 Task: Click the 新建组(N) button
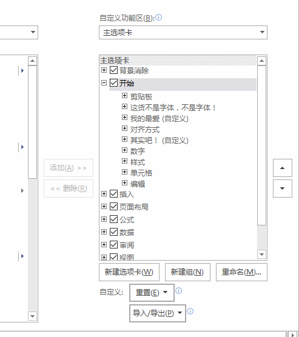point(187,272)
